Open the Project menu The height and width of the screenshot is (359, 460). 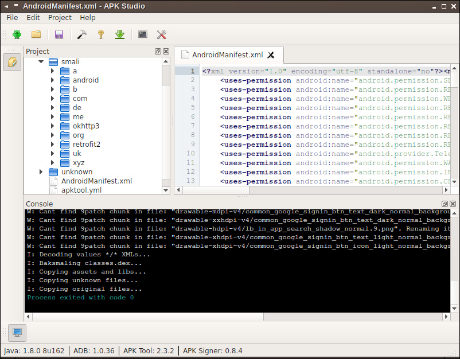click(x=60, y=18)
